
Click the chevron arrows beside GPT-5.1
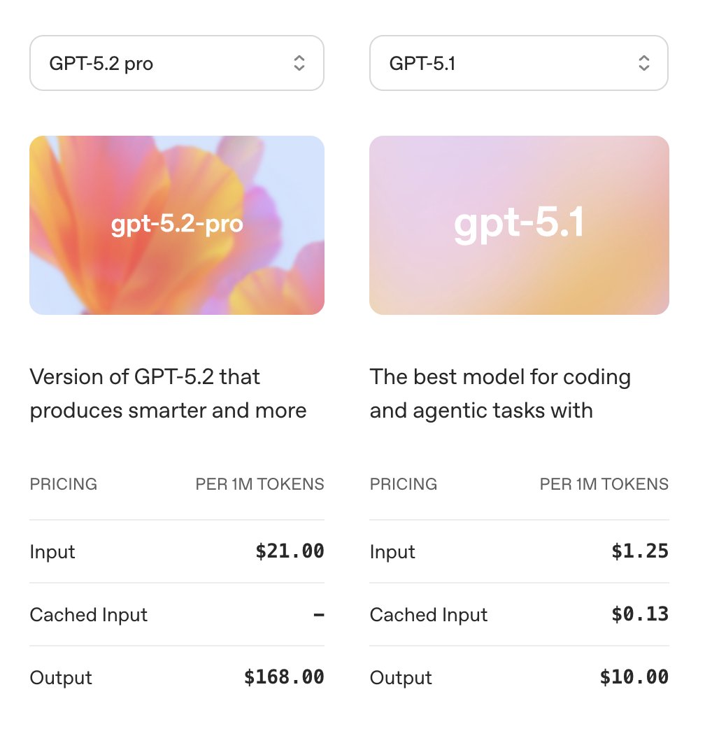click(644, 63)
